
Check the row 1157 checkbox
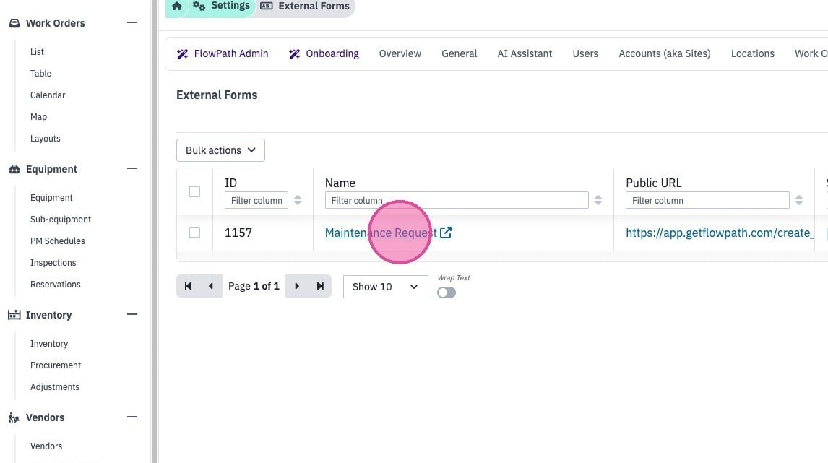(194, 233)
